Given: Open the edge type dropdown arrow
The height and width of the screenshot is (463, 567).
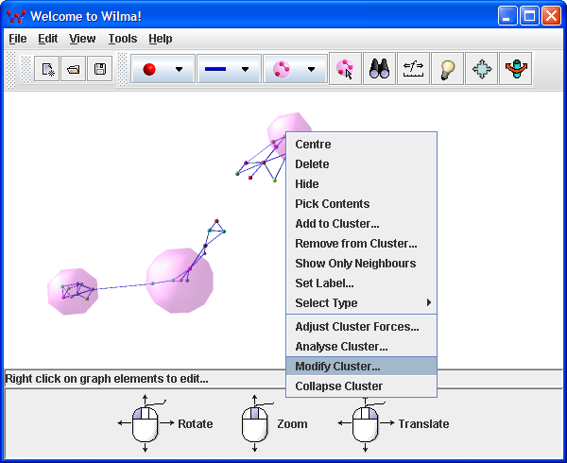Looking at the screenshot, I should point(245,69).
